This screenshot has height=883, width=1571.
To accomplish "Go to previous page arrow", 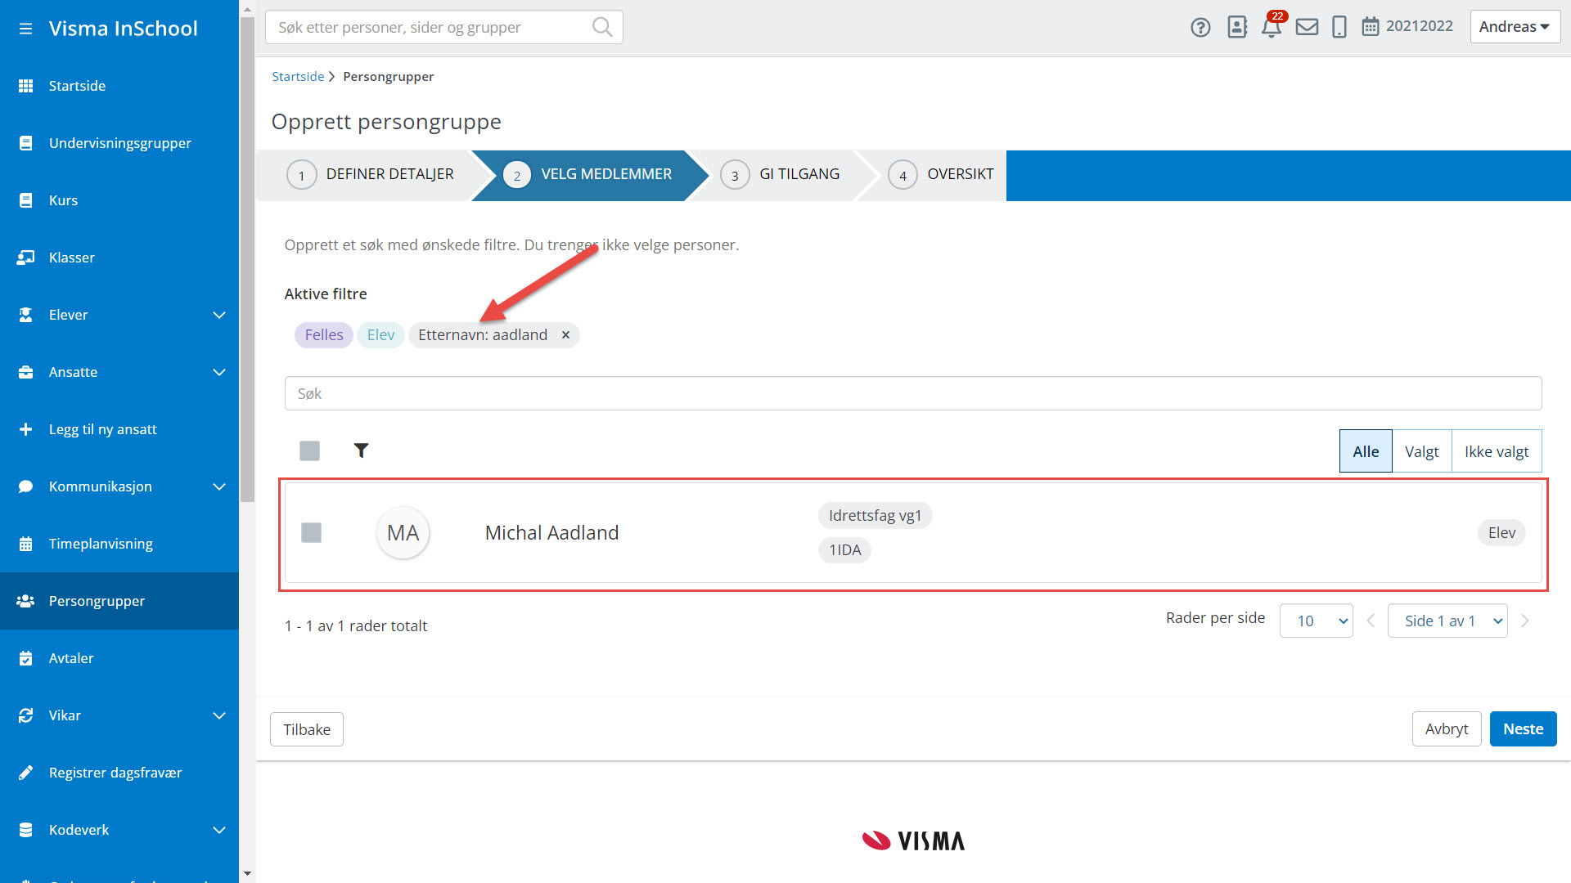I will tap(1371, 621).
